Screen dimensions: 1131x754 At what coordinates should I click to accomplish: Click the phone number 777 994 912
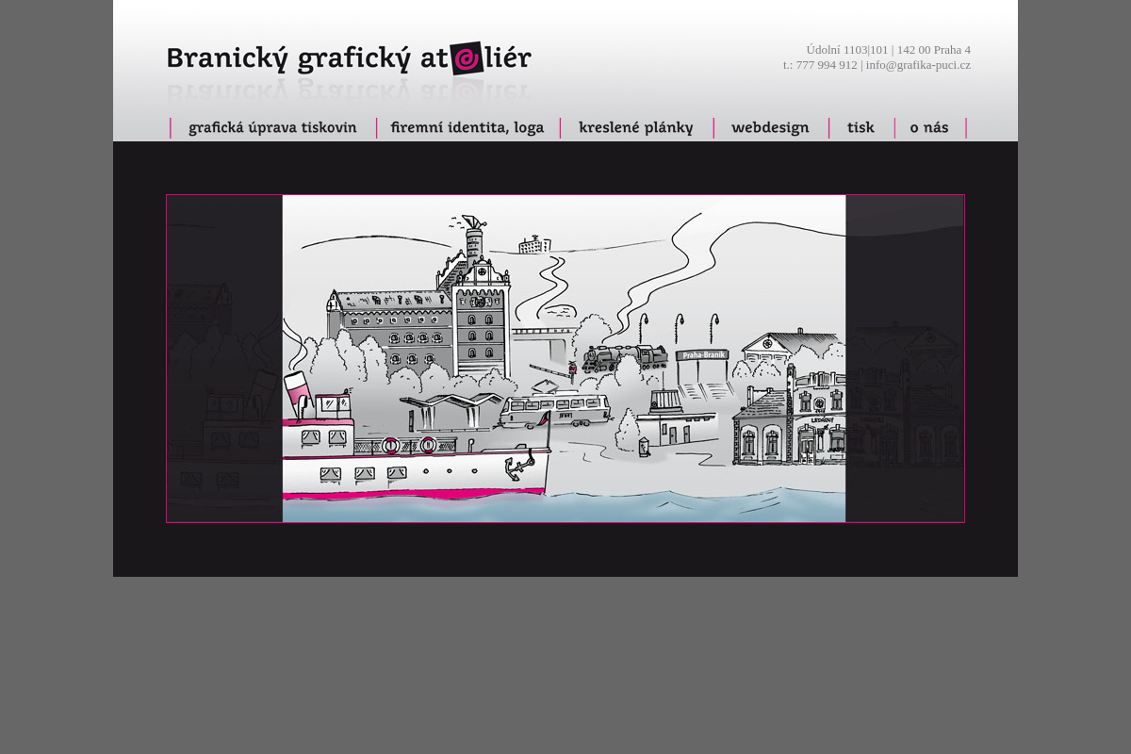click(827, 65)
